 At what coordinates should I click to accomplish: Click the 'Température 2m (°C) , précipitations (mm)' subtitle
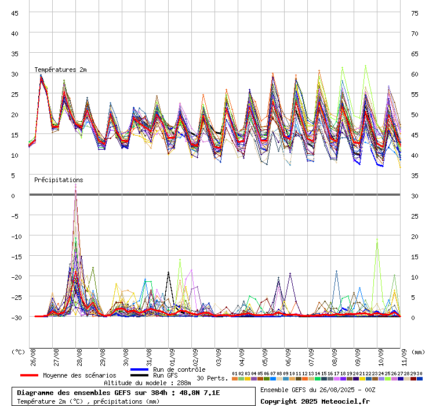(88, 401)
